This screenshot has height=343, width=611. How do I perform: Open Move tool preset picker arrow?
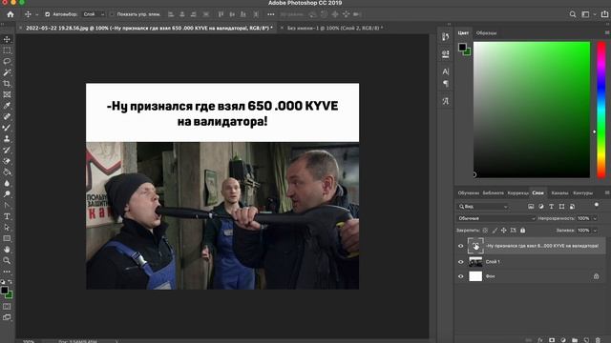[36, 15]
